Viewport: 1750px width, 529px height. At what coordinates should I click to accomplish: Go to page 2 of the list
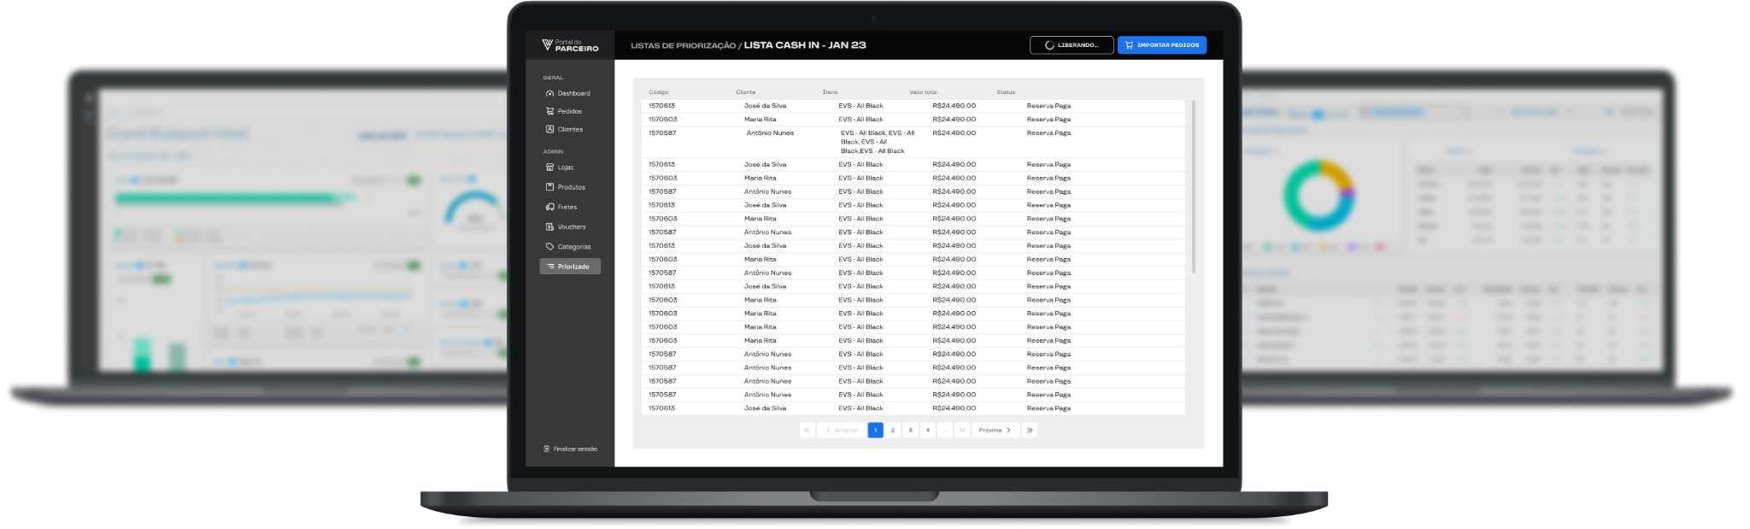point(893,431)
